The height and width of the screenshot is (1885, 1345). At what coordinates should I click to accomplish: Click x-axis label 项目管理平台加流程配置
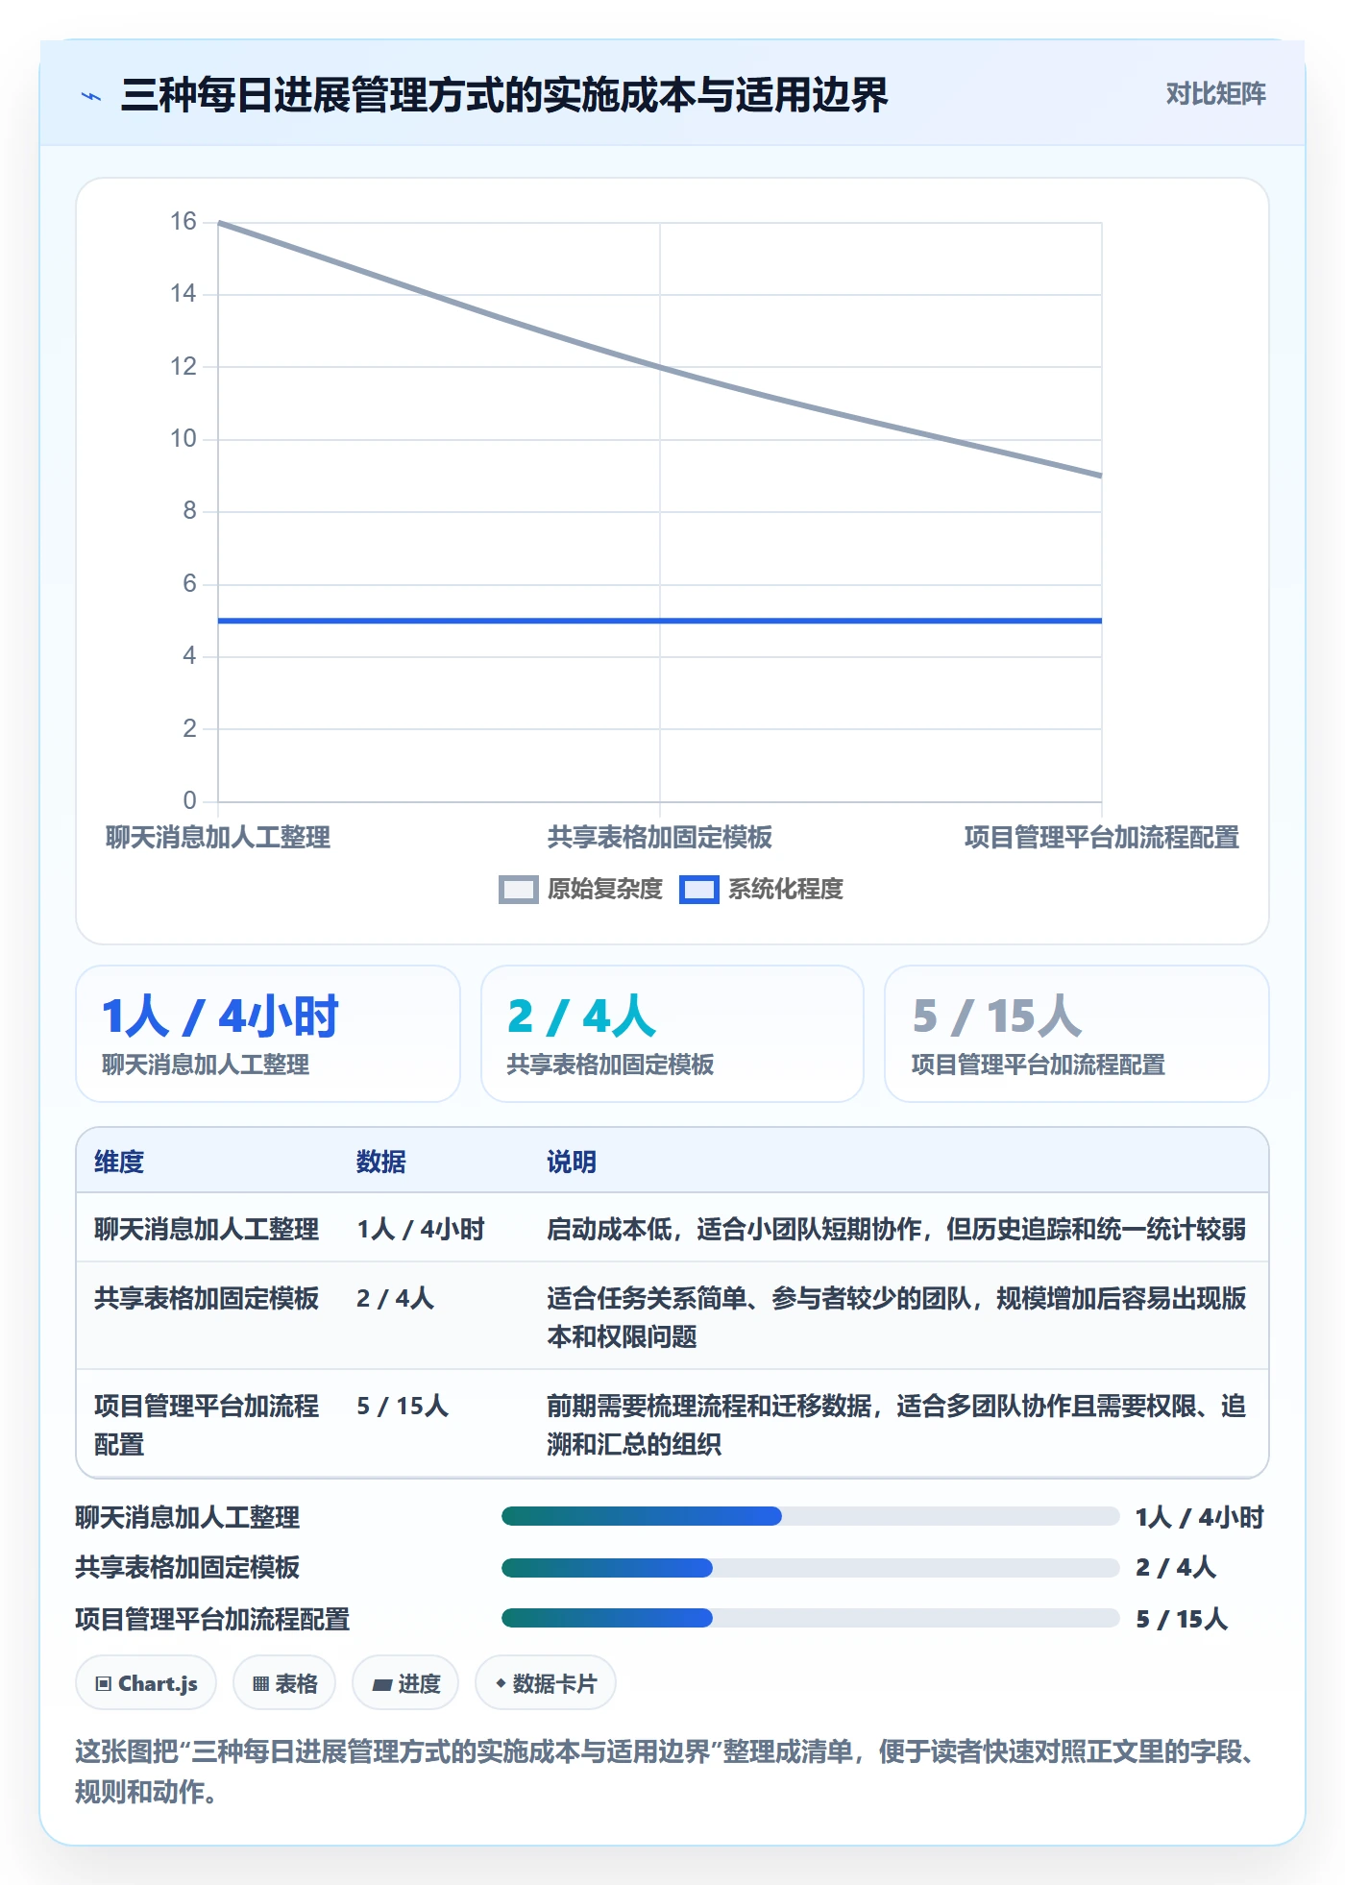pyautogui.click(x=1102, y=837)
